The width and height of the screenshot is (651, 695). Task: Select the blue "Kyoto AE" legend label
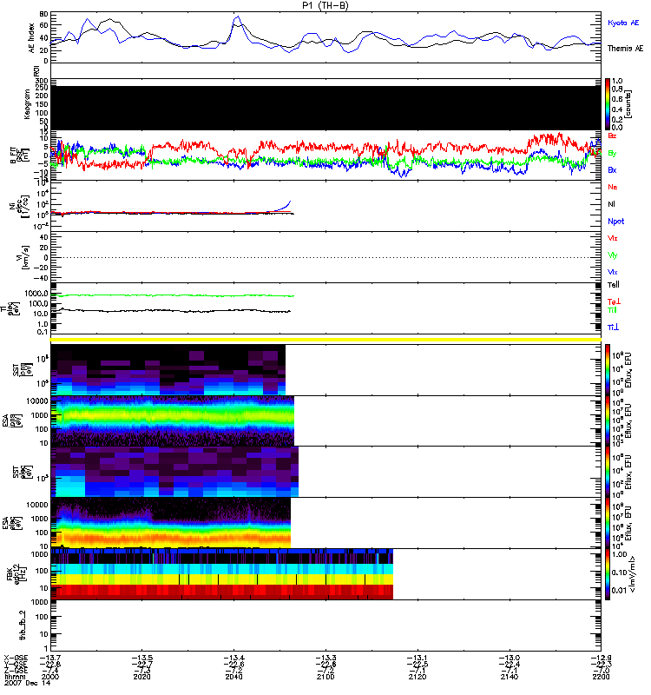pos(623,23)
